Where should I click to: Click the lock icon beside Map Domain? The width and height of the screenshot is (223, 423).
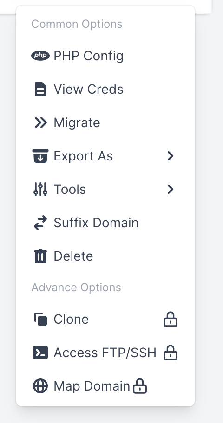140,386
